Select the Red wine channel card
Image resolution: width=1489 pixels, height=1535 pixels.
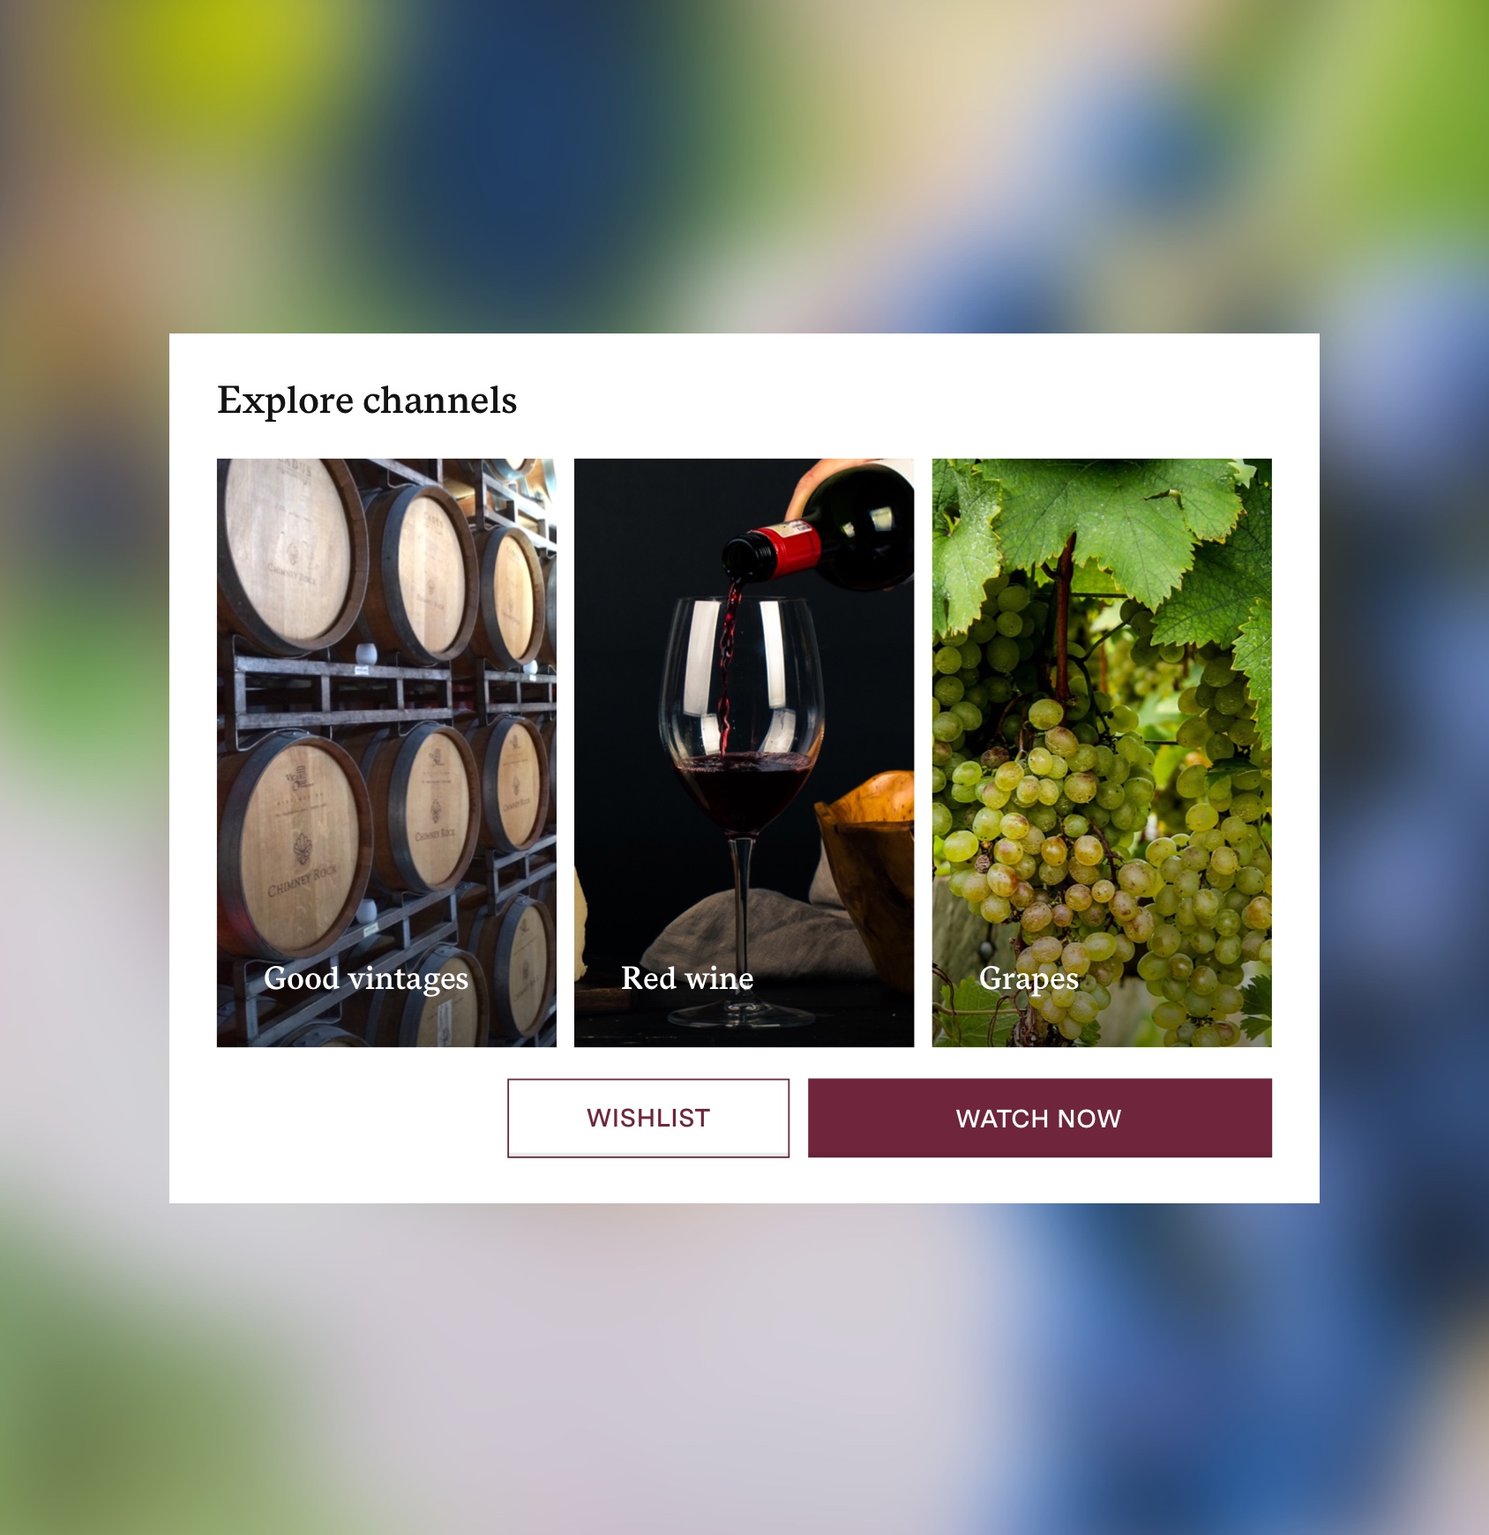pos(744,753)
